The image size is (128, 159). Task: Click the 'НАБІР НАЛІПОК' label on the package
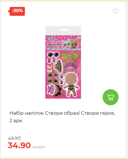tap(54, 44)
